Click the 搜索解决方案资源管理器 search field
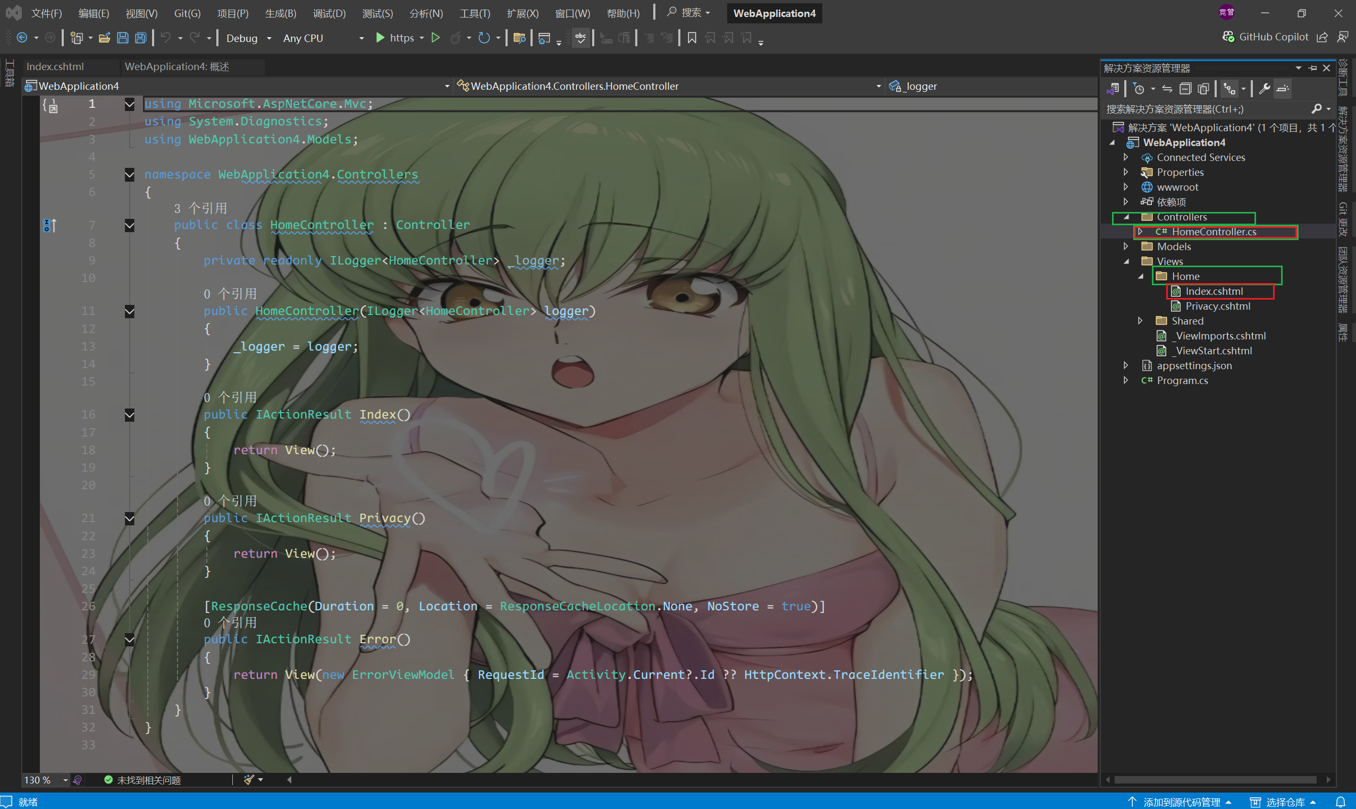 (1206, 109)
